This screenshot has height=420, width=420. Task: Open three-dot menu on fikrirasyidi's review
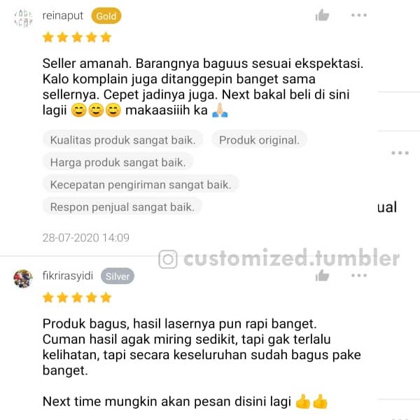tap(359, 275)
